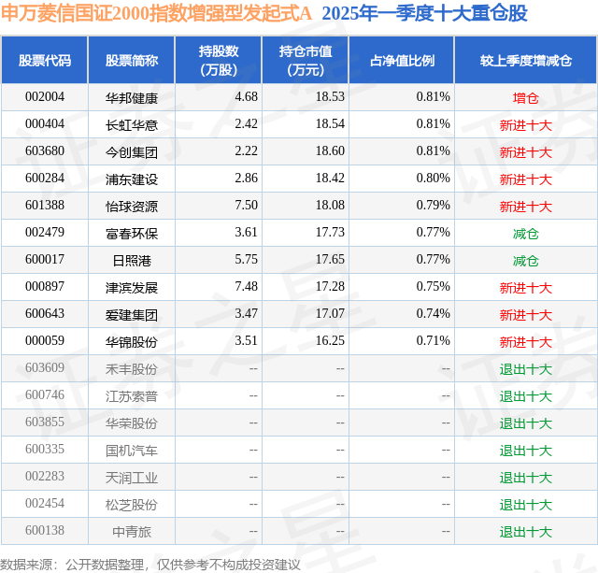
Task: Click the 0.81% ratio for 华邦健康
Action: coord(433,97)
